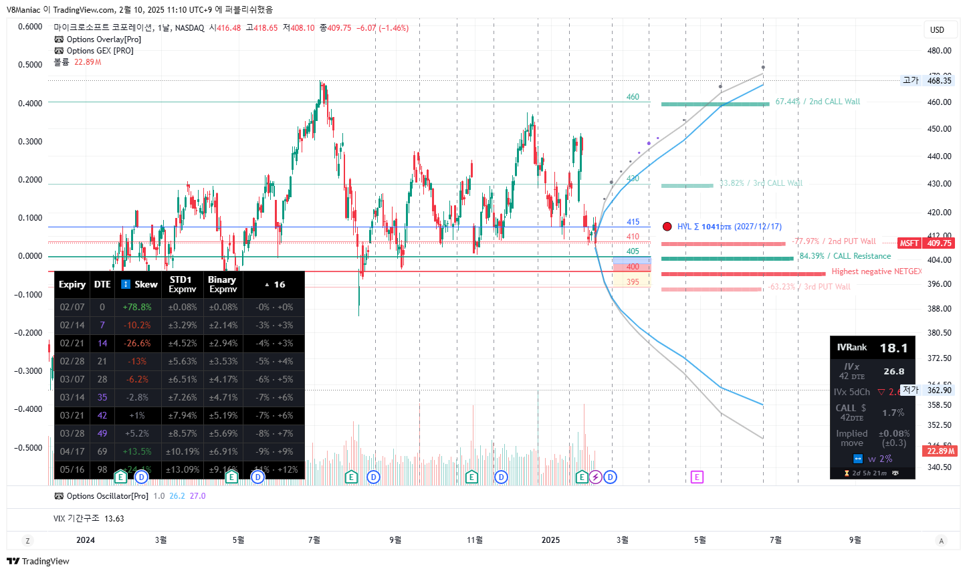The image size is (967, 573).
Task: Toggle the Z timezone button on time axis
Action: (x=27, y=541)
